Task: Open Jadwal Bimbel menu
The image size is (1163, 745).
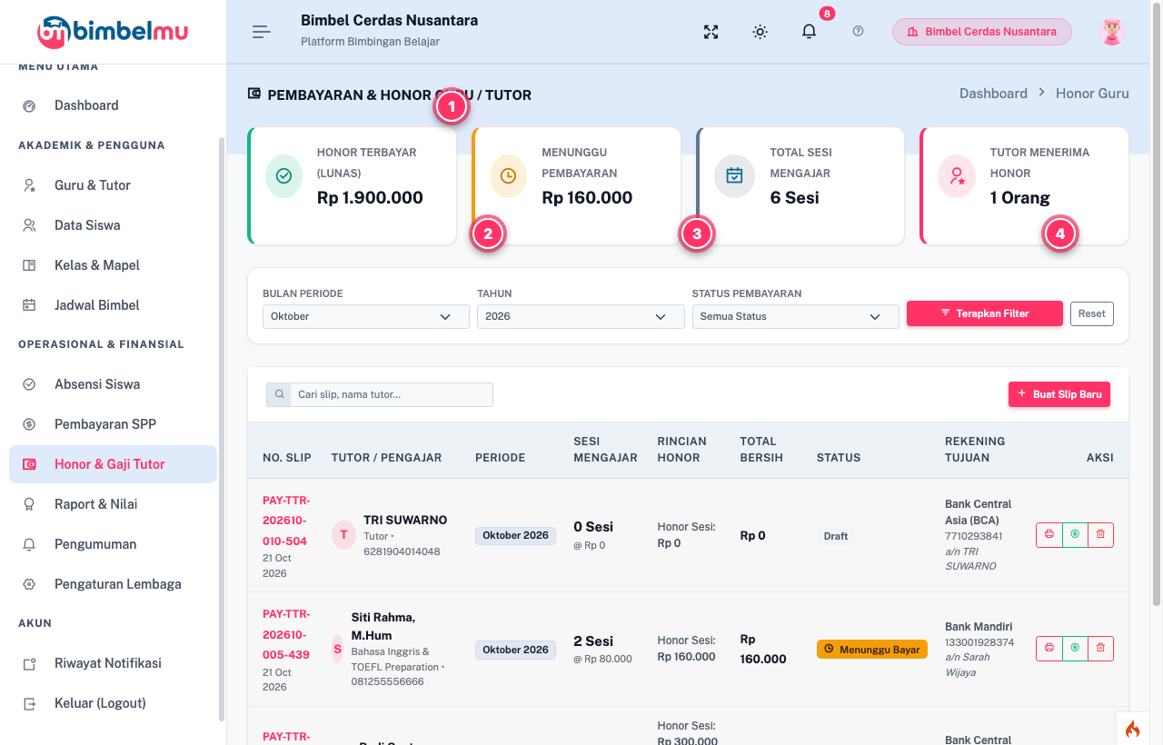Action: [113, 305]
